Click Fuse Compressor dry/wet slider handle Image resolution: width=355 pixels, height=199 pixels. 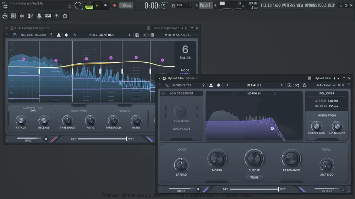tap(126, 139)
